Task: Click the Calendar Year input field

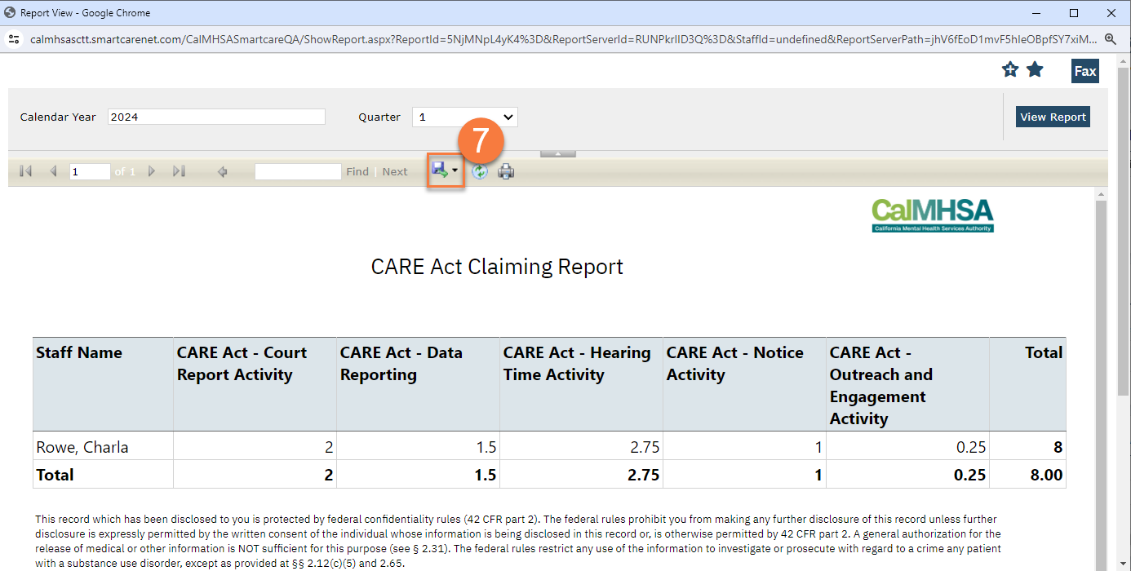Action: coord(215,116)
